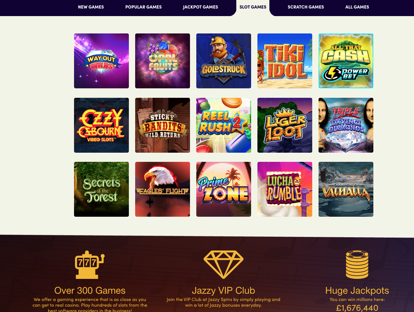This screenshot has height=312, width=414.
Task: Open All That Cash Power Bet
Action: pyautogui.click(x=346, y=61)
